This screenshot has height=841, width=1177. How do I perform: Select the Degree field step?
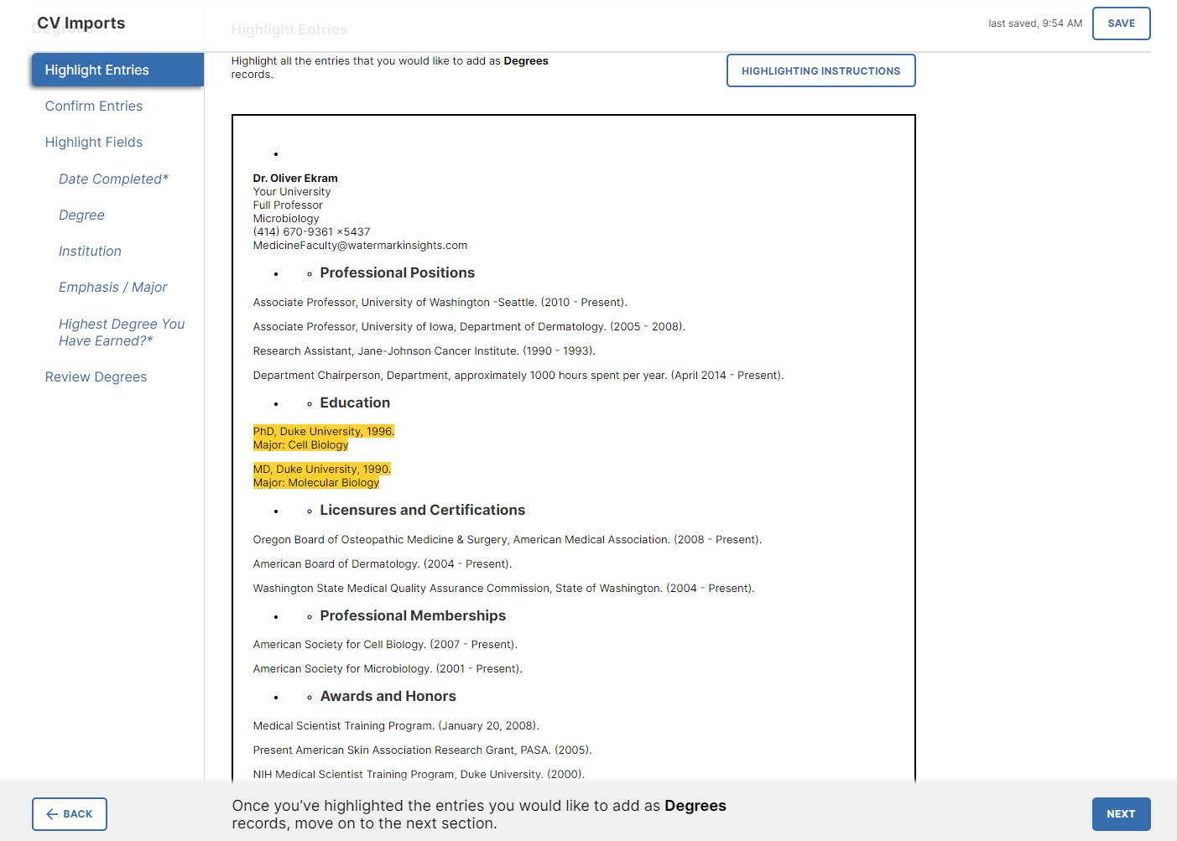click(81, 215)
